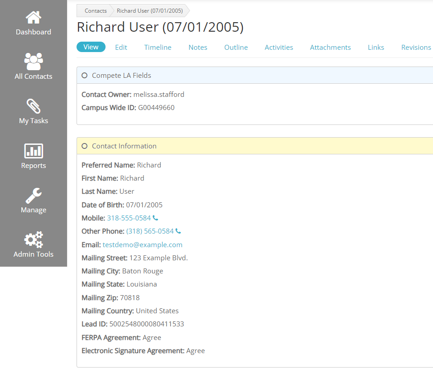Click phone icon beside Other Phone
Image resolution: width=433 pixels, height=373 pixels.
[x=178, y=231]
